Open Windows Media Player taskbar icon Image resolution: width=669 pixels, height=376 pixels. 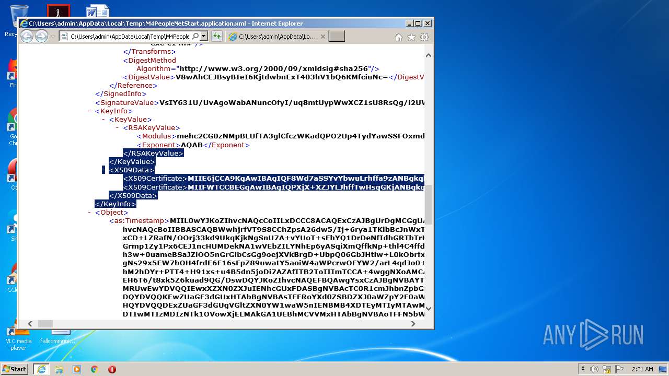77,369
